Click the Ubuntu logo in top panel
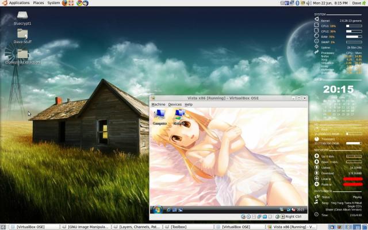368x230 pixels. [5, 3]
